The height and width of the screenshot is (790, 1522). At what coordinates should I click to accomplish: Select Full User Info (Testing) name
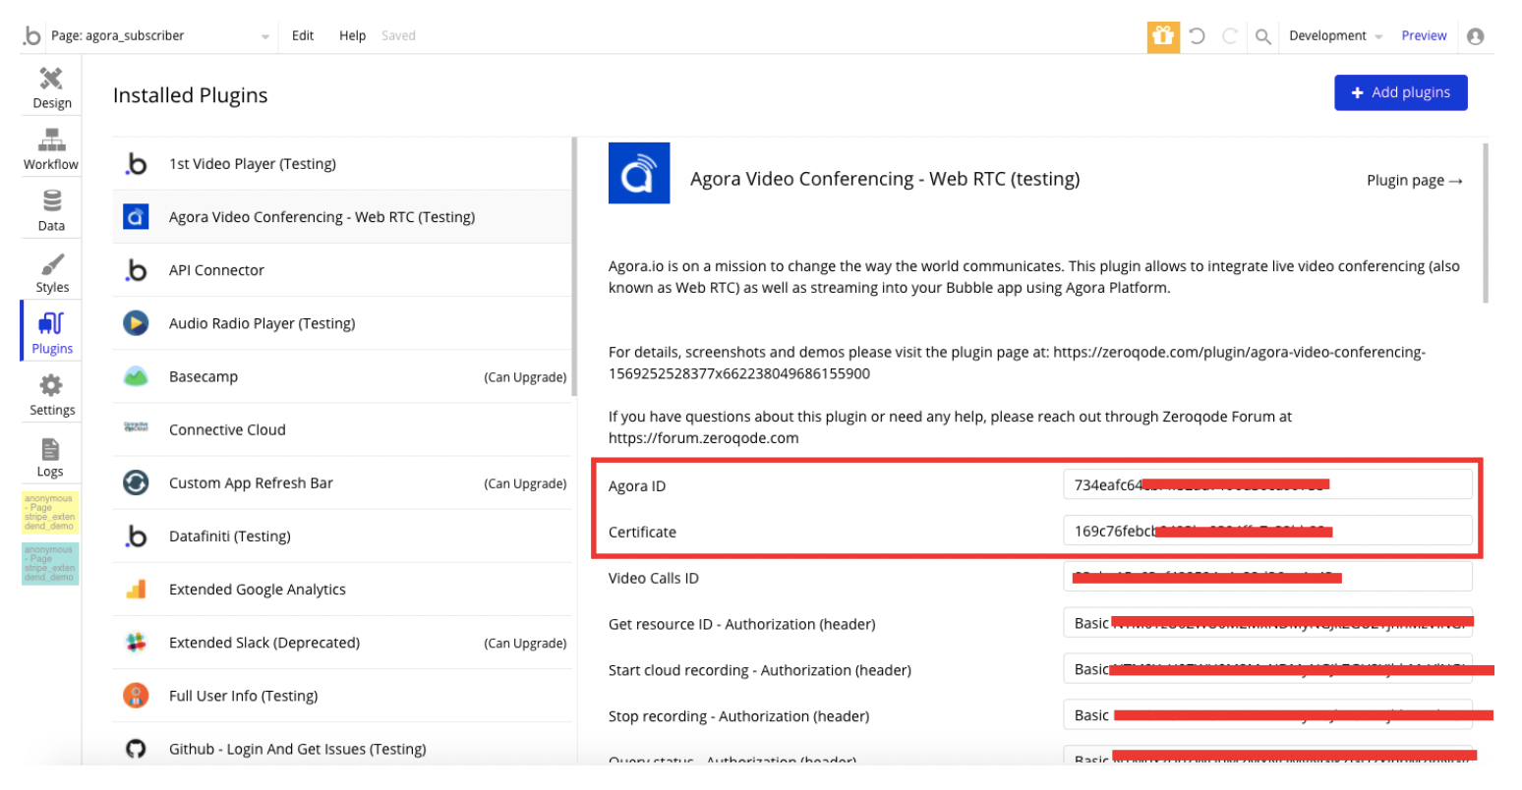243,696
